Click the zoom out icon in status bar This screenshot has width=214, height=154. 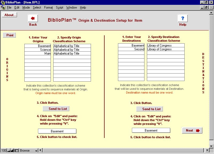9,151
